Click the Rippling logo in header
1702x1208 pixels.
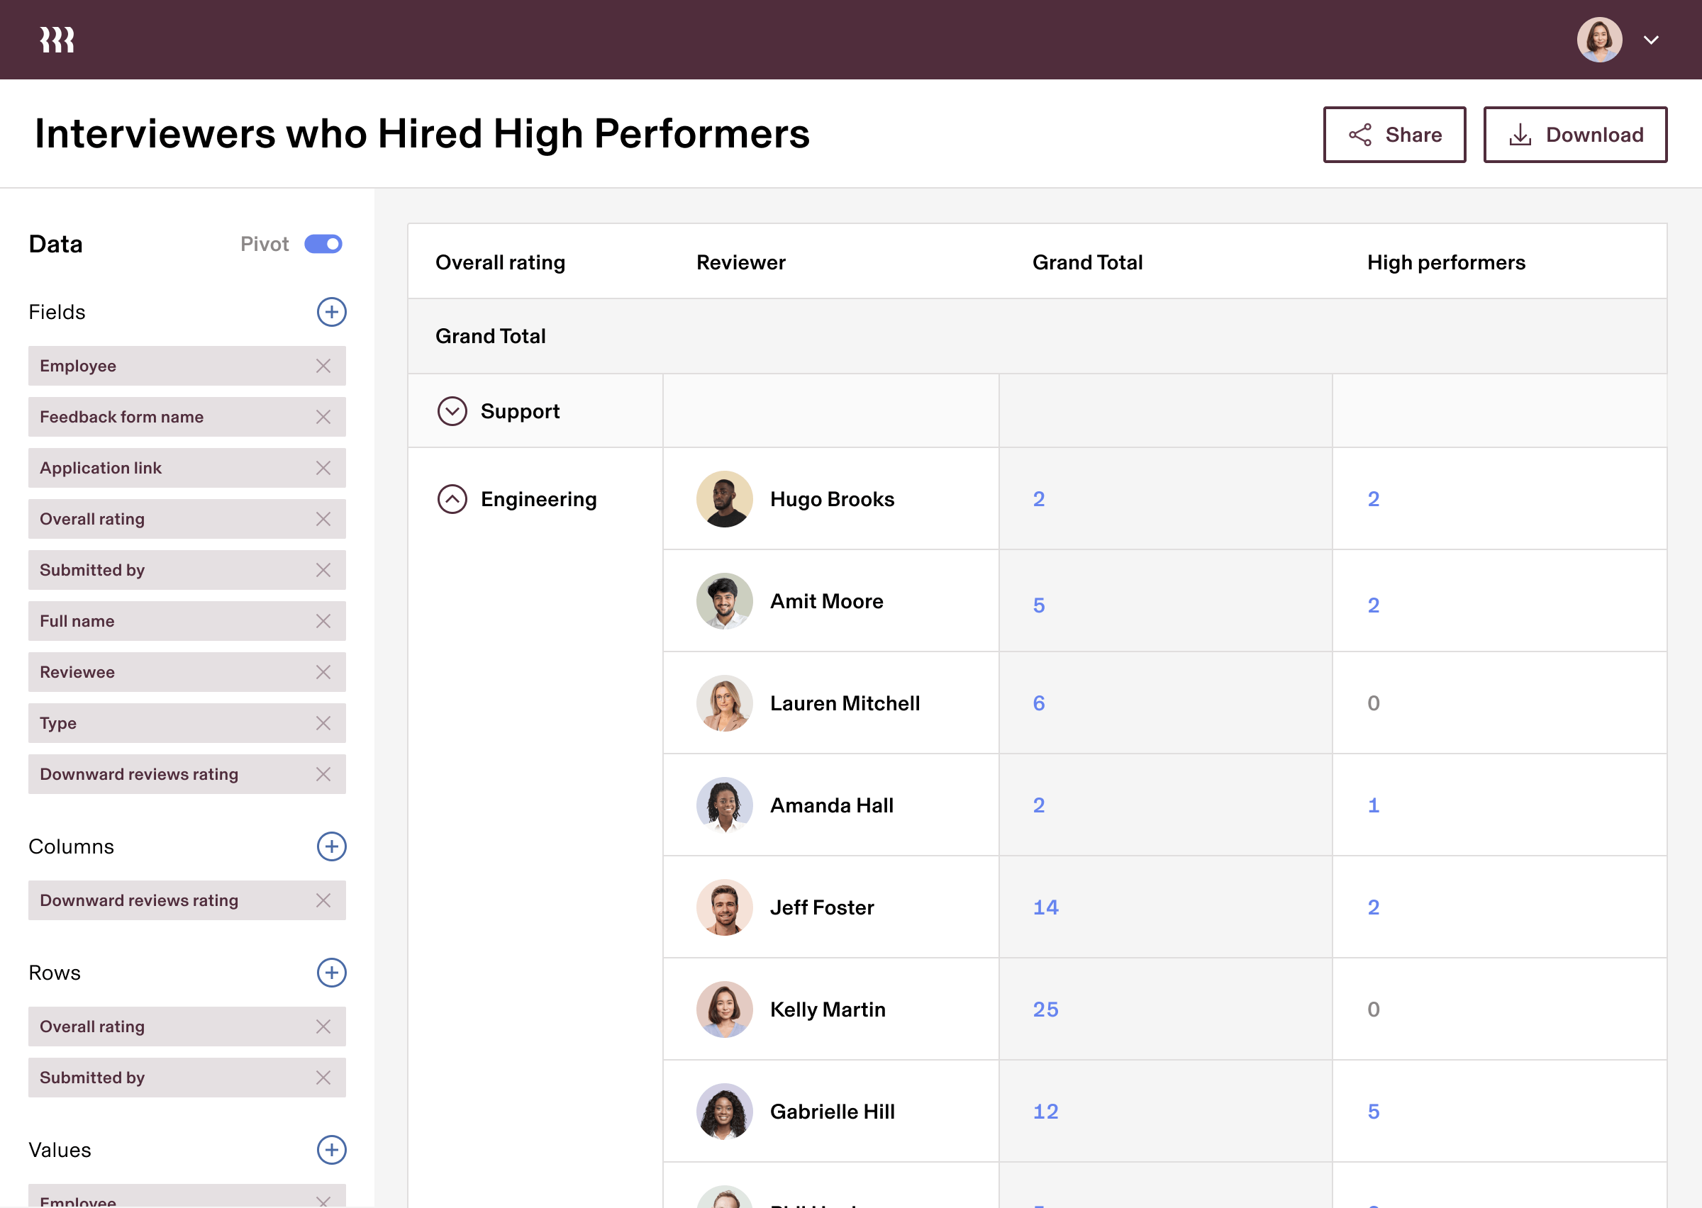(57, 40)
